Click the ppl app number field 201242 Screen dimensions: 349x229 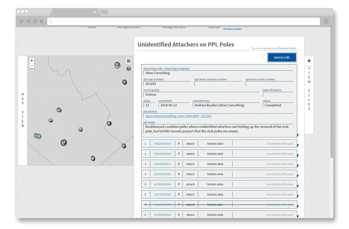click(x=167, y=84)
